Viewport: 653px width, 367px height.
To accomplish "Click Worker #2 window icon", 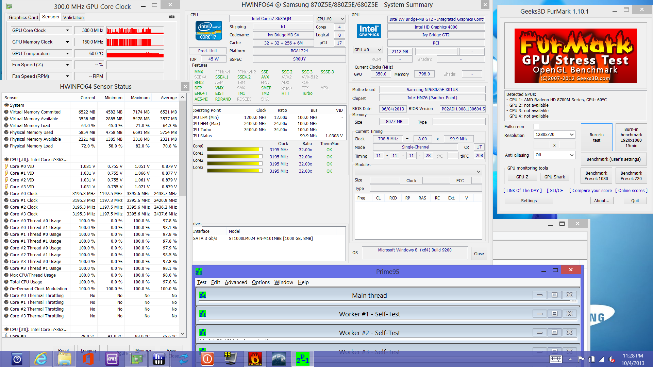I will (203, 332).
